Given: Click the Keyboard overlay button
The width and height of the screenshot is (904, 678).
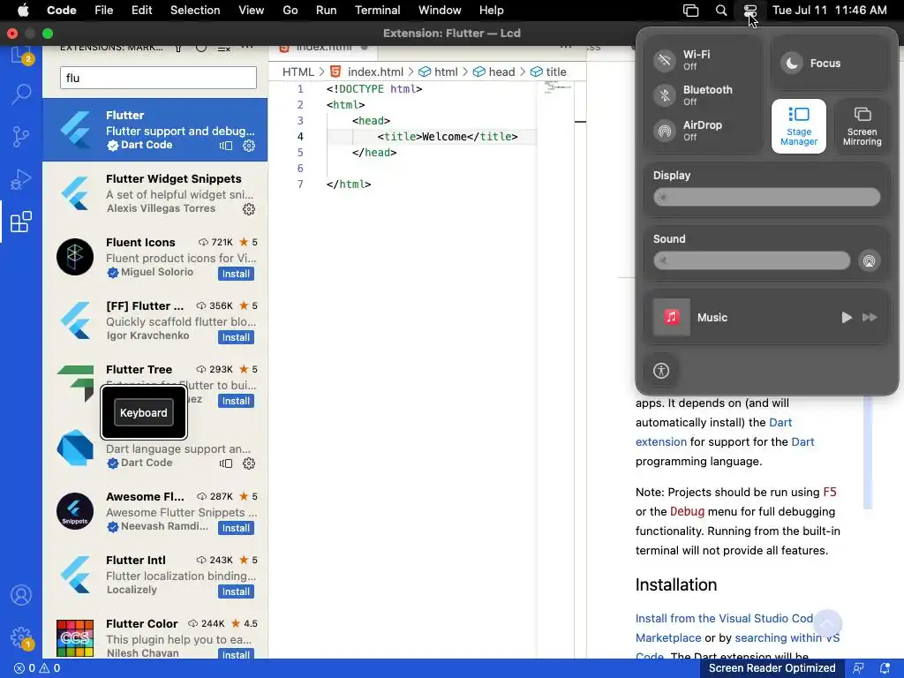Looking at the screenshot, I should [144, 413].
